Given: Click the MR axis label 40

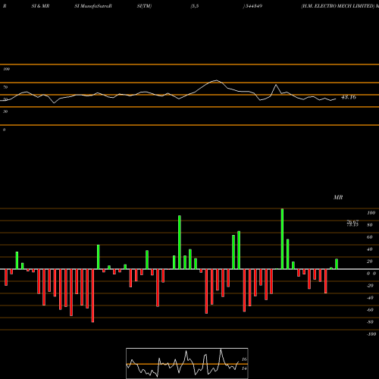Looking at the screenshot, I should pyautogui.click(x=370, y=249).
